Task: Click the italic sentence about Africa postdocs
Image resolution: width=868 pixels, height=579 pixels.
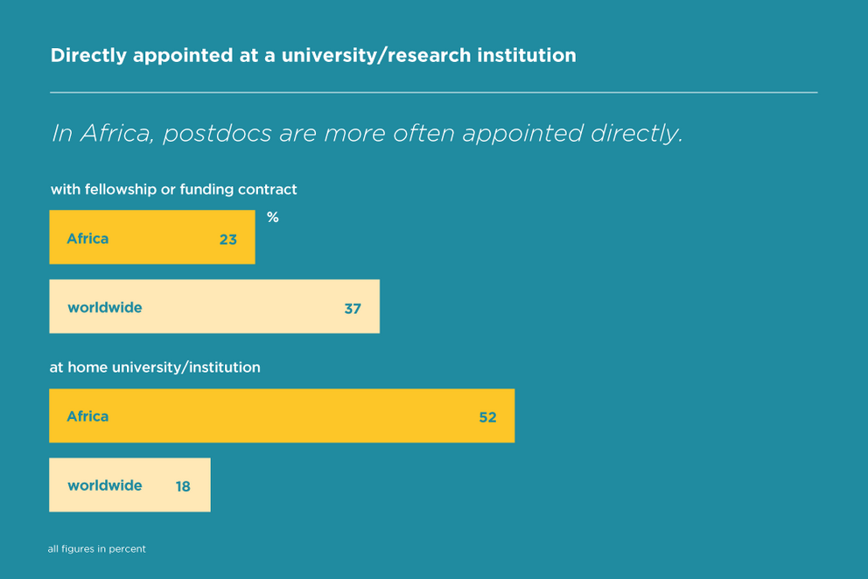Action: [x=367, y=133]
